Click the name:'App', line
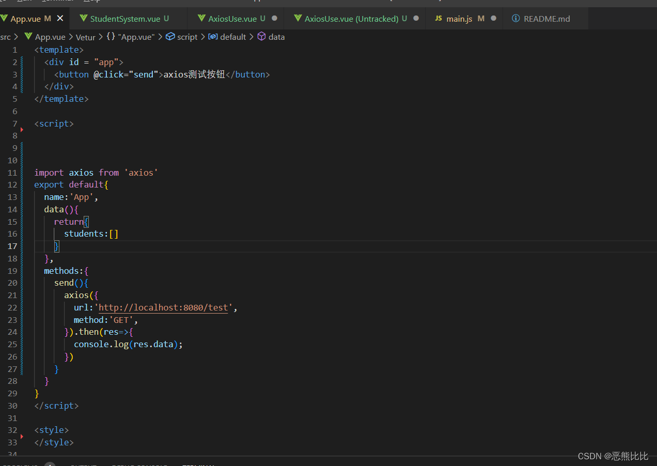This screenshot has width=657, height=466. click(x=71, y=197)
